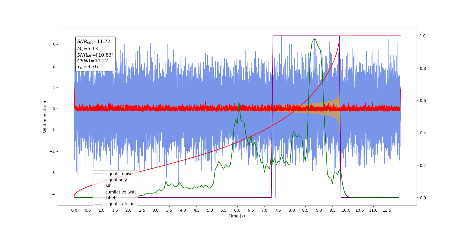Click the left y-axis tick label −4
The image size is (463, 231).
(52, 194)
